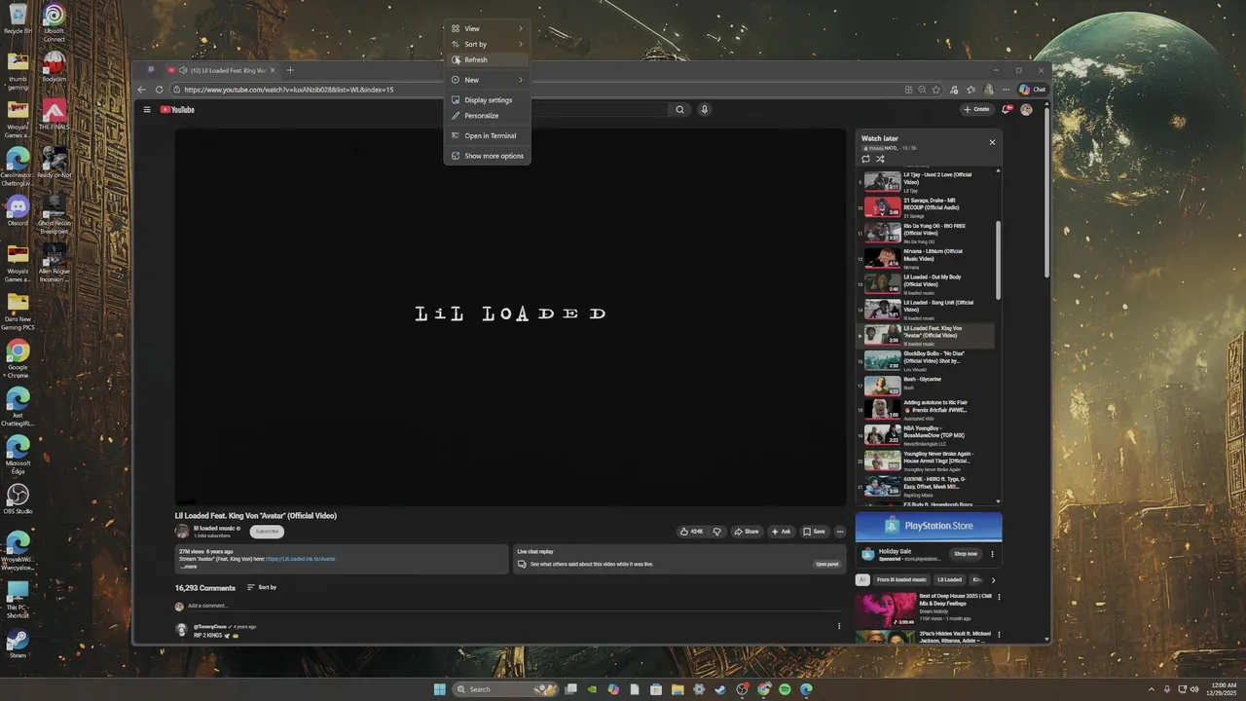Select the Lil Loaded filter chip
Viewport: 1246px width, 701px height.
(x=949, y=579)
